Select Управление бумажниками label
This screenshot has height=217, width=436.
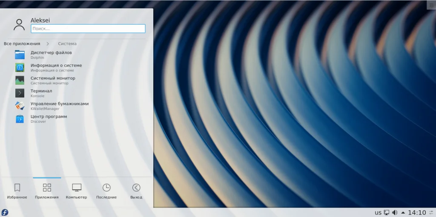(60, 104)
